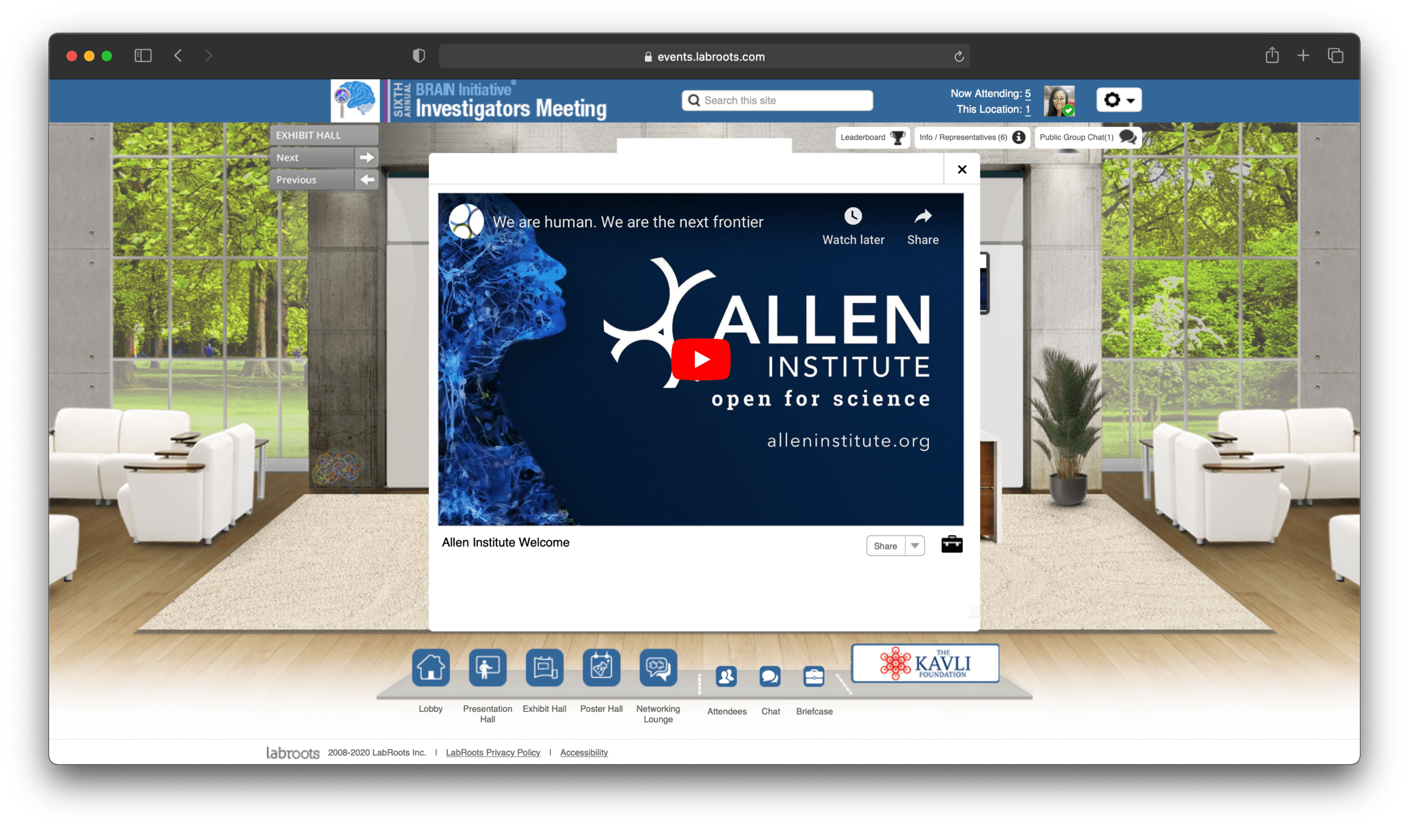Image resolution: width=1409 pixels, height=829 pixels.
Task: Open the Allen Institute channel avatar
Action: click(466, 221)
